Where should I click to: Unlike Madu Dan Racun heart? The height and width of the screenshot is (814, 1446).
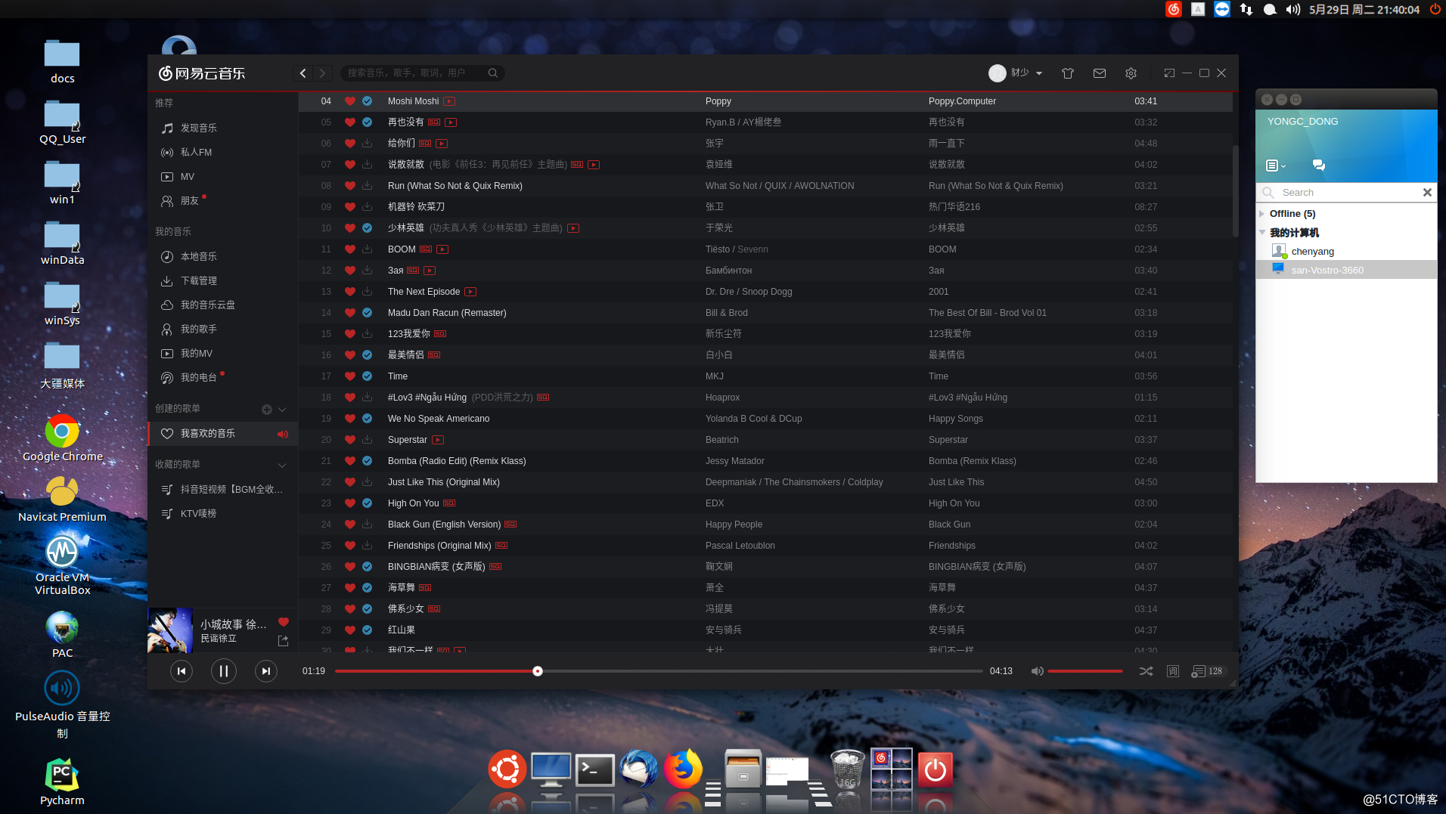pos(349,313)
